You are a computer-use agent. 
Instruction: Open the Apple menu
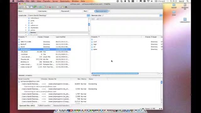point(13,1)
